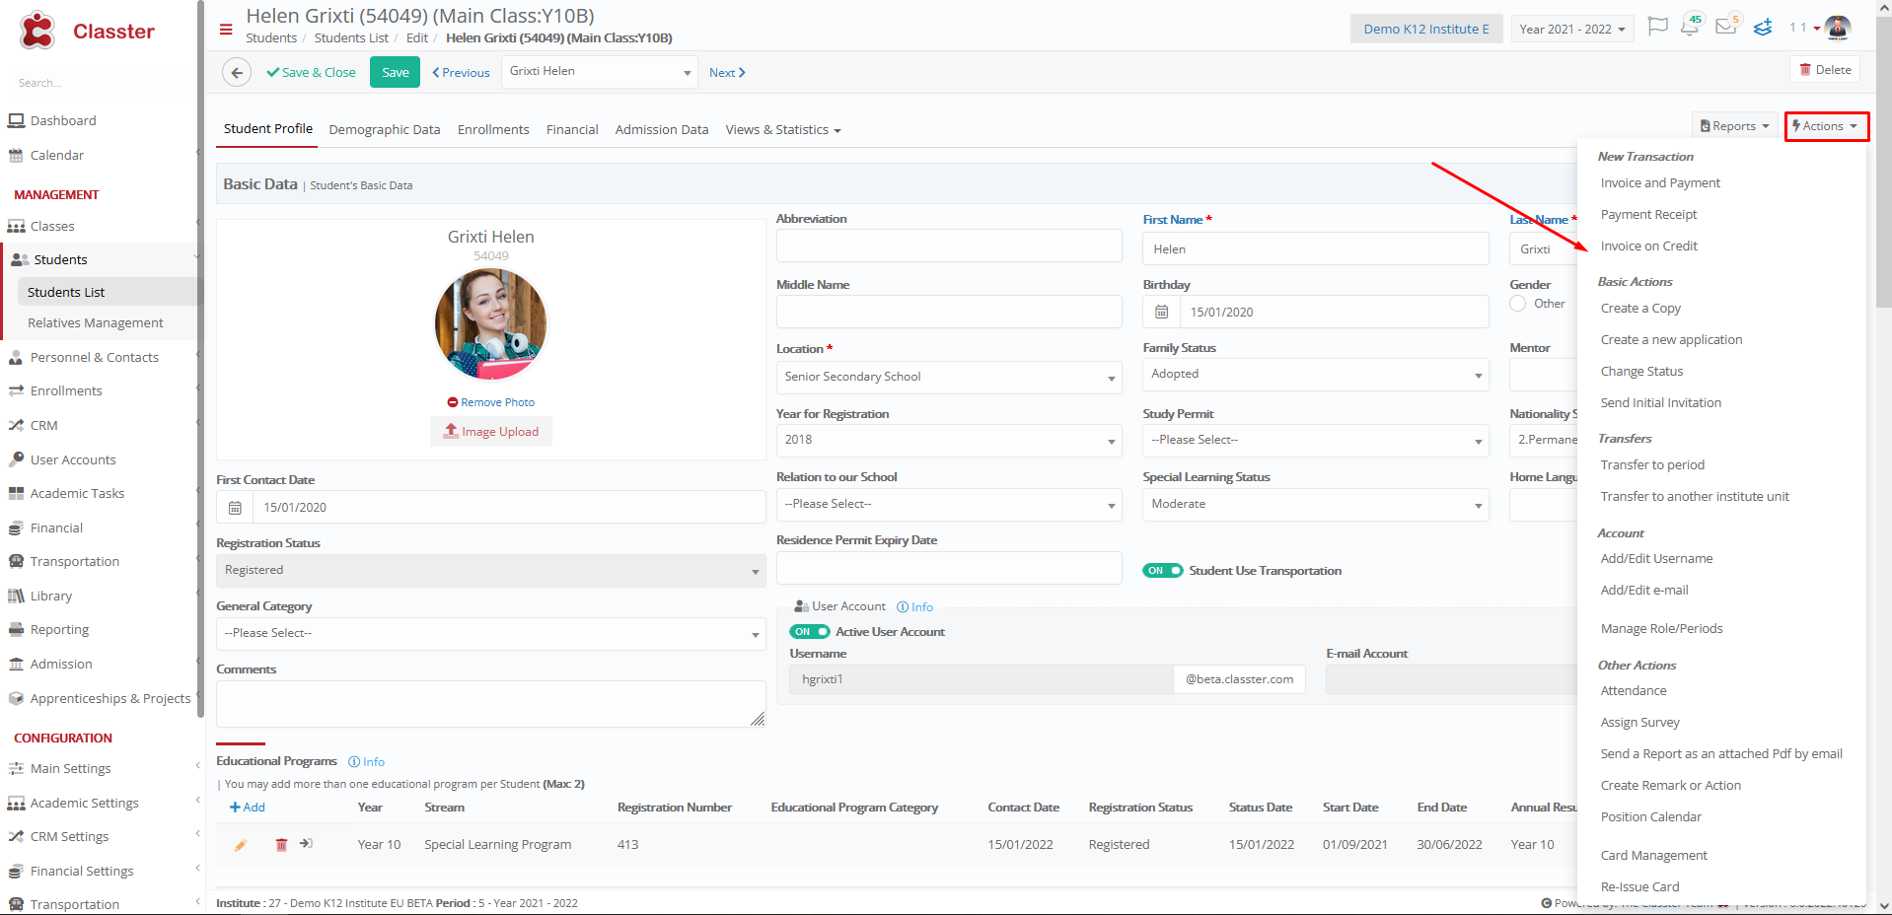
Task: Click the Dashboard sidebar icon
Action: pos(16,120)
